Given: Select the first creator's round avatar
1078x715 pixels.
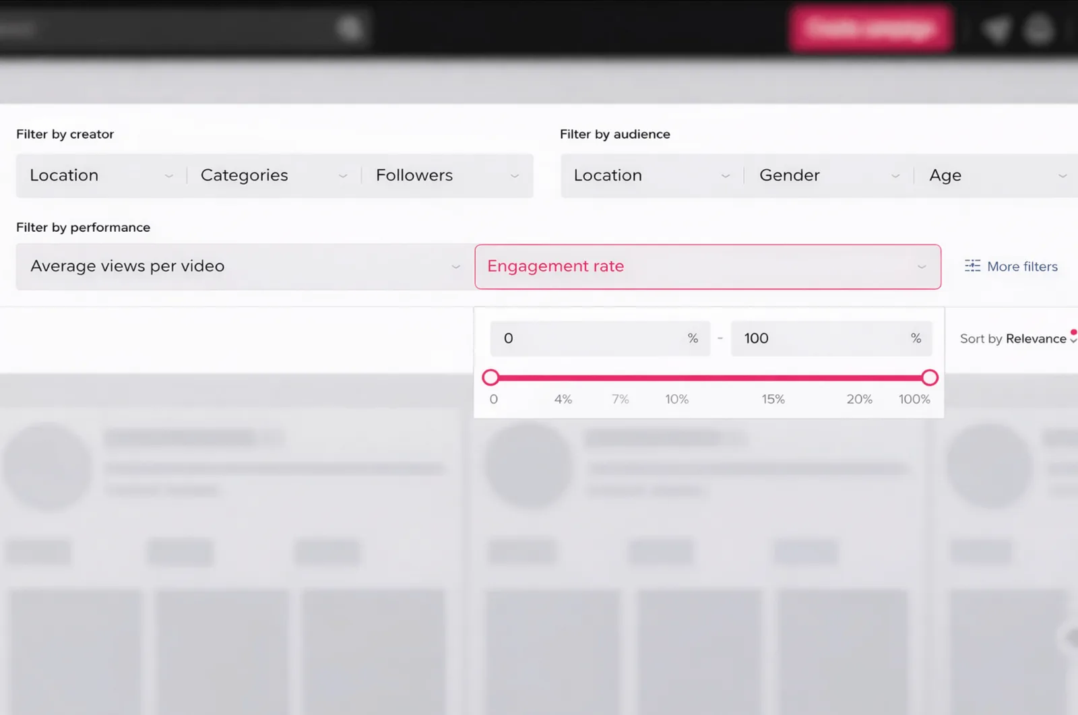Looking at the screenshot, I should click(x=47, y=466).
